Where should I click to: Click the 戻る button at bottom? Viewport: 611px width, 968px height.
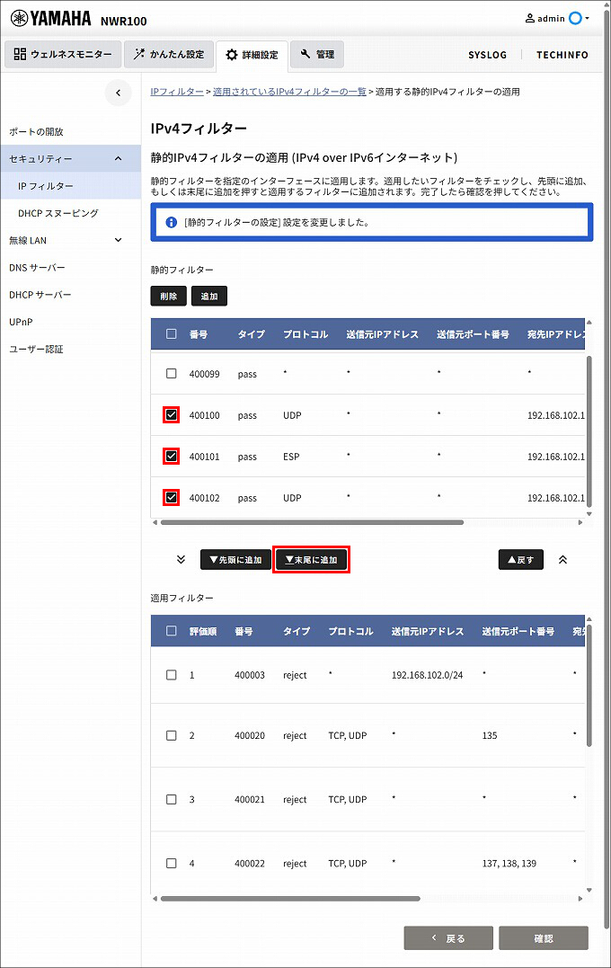coord(448,937)
